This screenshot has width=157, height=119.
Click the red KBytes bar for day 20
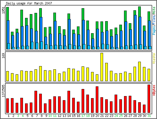tap(97, 100)
